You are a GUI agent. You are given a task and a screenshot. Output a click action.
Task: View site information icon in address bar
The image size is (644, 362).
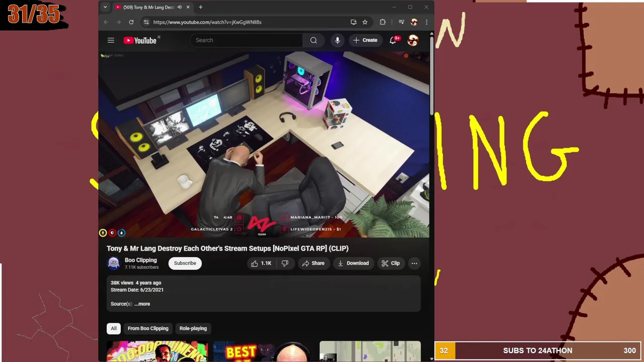pyautogui.click(x=146, y=22)
